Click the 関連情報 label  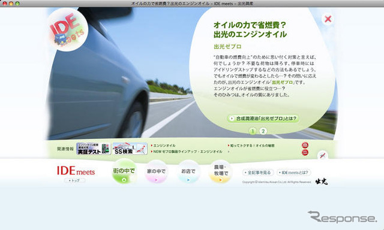65,149
